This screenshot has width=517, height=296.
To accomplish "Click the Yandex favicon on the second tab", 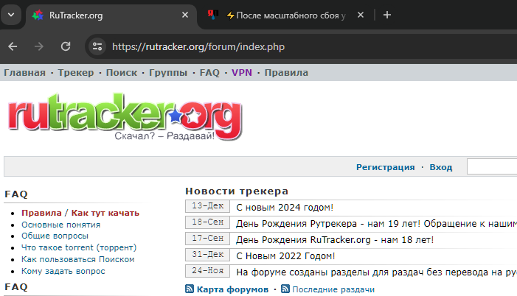I will coord(212,15).
